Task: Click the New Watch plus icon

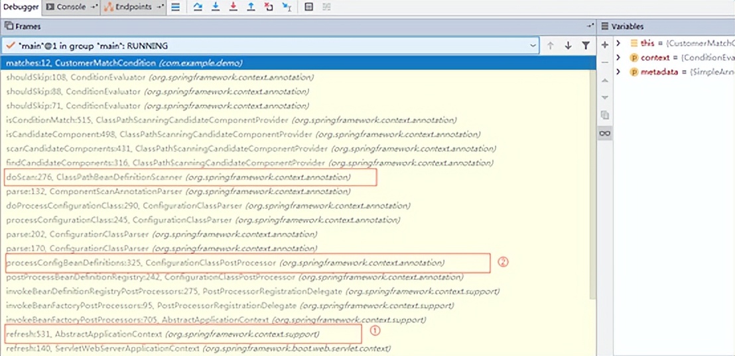Action: pyautogui.click(x=605, y=45)
